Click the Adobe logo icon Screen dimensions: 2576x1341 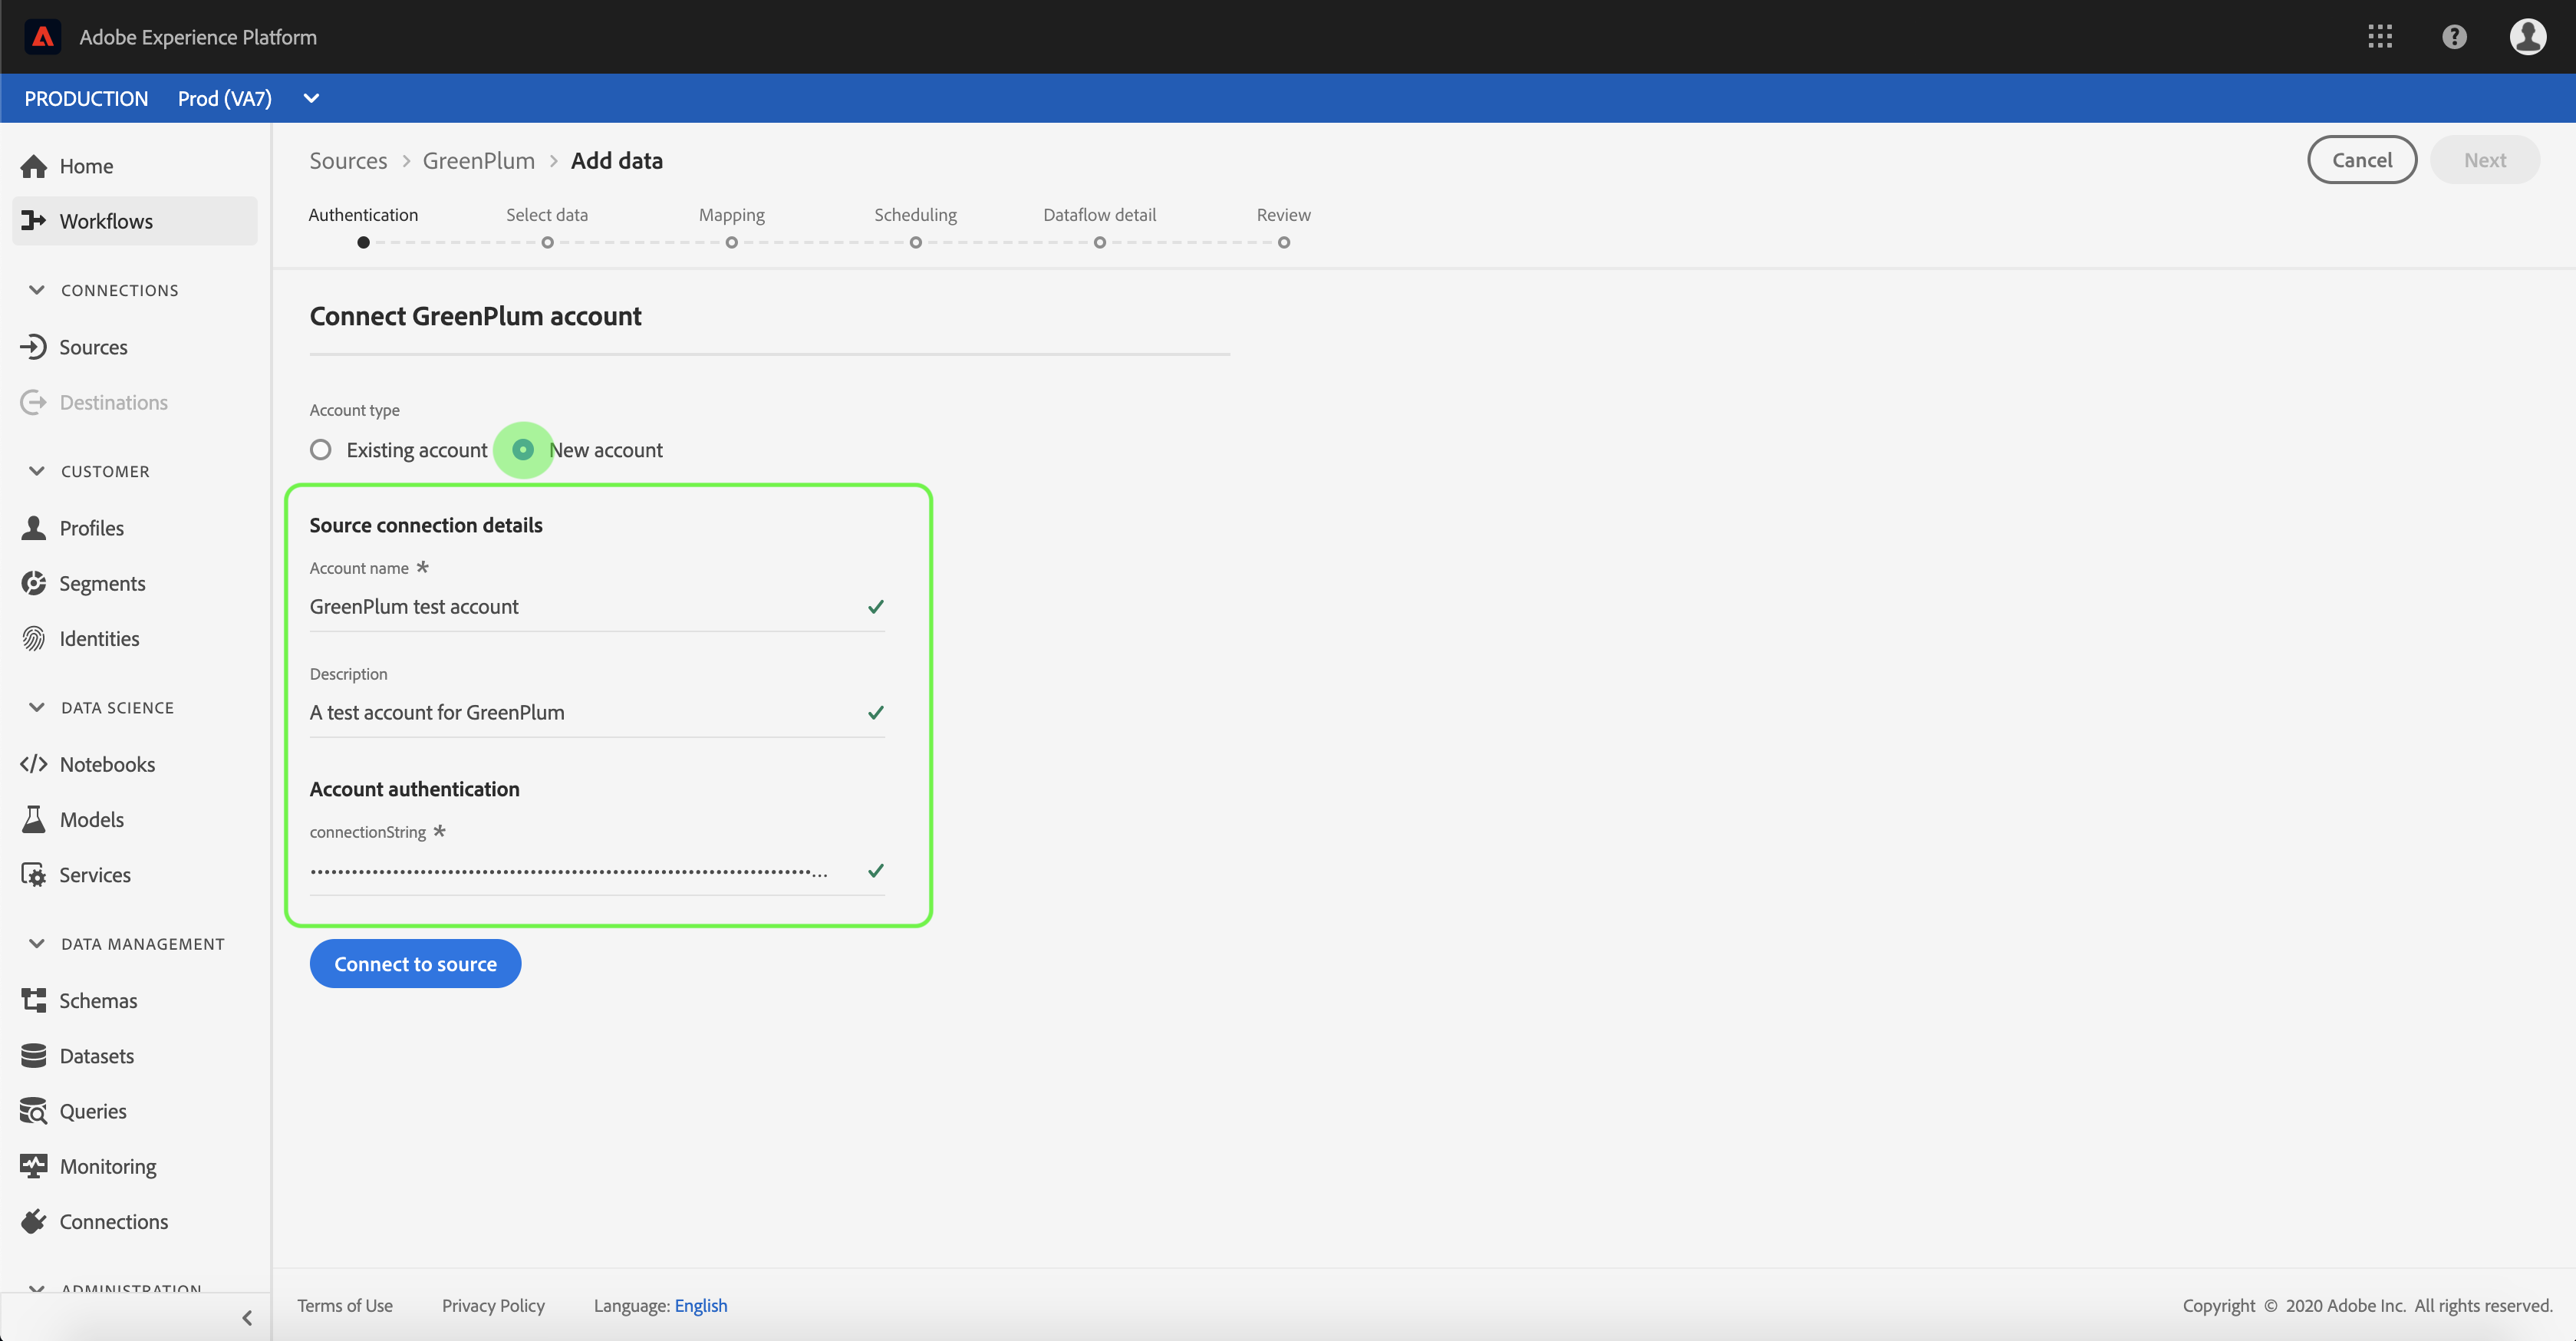[42, 37]
